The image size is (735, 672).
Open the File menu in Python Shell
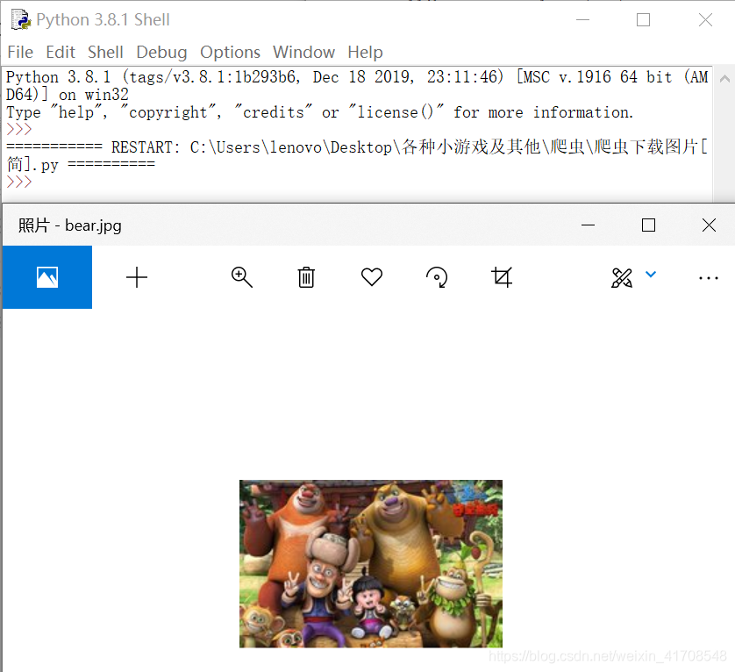[20, 52]
